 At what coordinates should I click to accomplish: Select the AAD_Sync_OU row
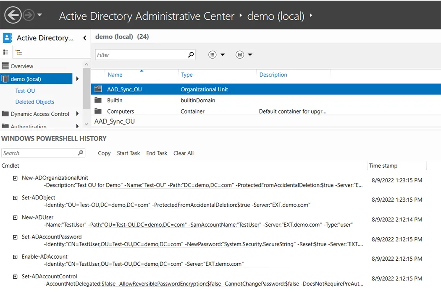[266, 89]
